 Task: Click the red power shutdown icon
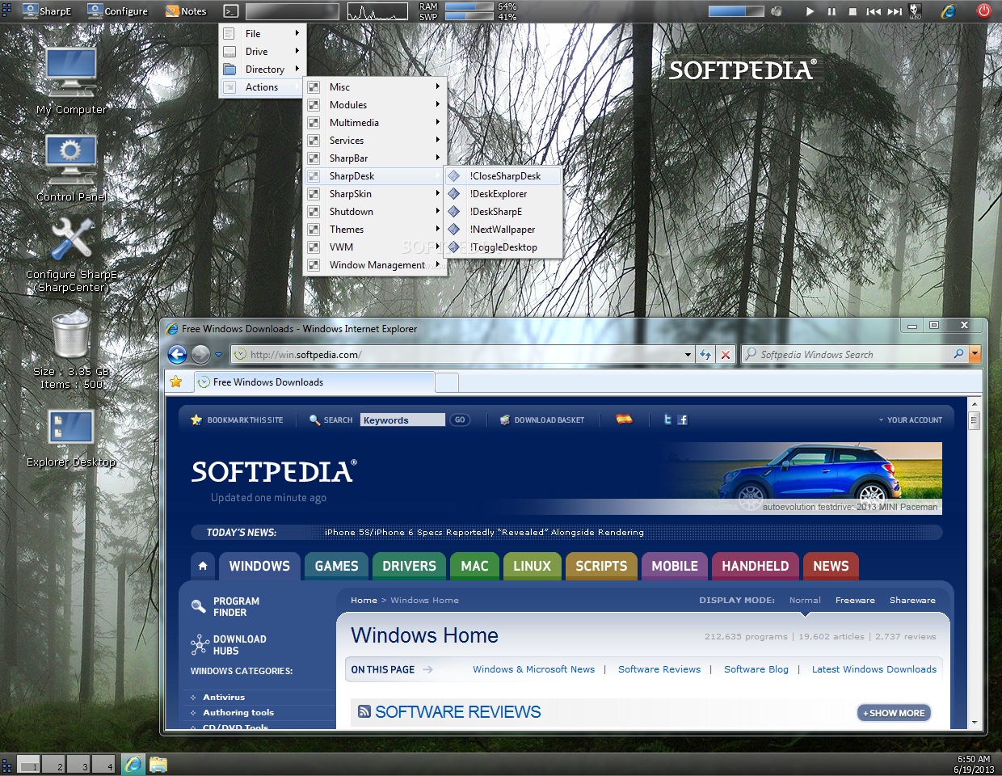983,11
